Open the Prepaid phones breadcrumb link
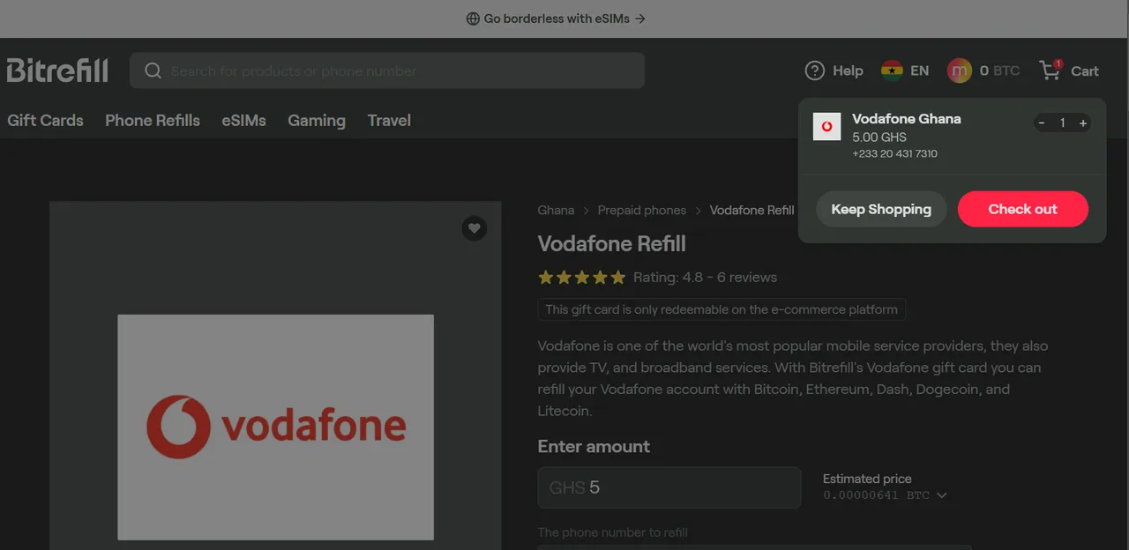Image resolution: width=1129 pixels, height=550 pixels. [x=642, y=210]
